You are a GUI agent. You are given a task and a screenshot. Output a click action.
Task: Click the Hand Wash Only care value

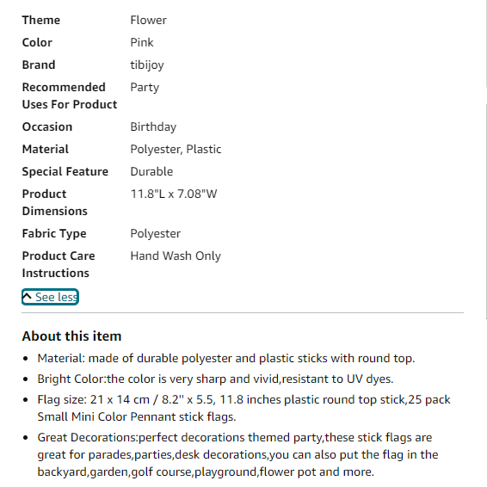pos(176,256)
